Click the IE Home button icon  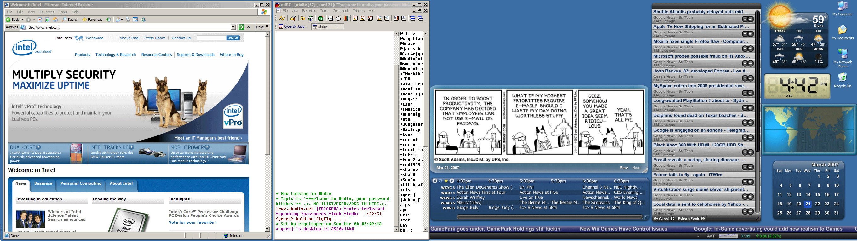55,20
